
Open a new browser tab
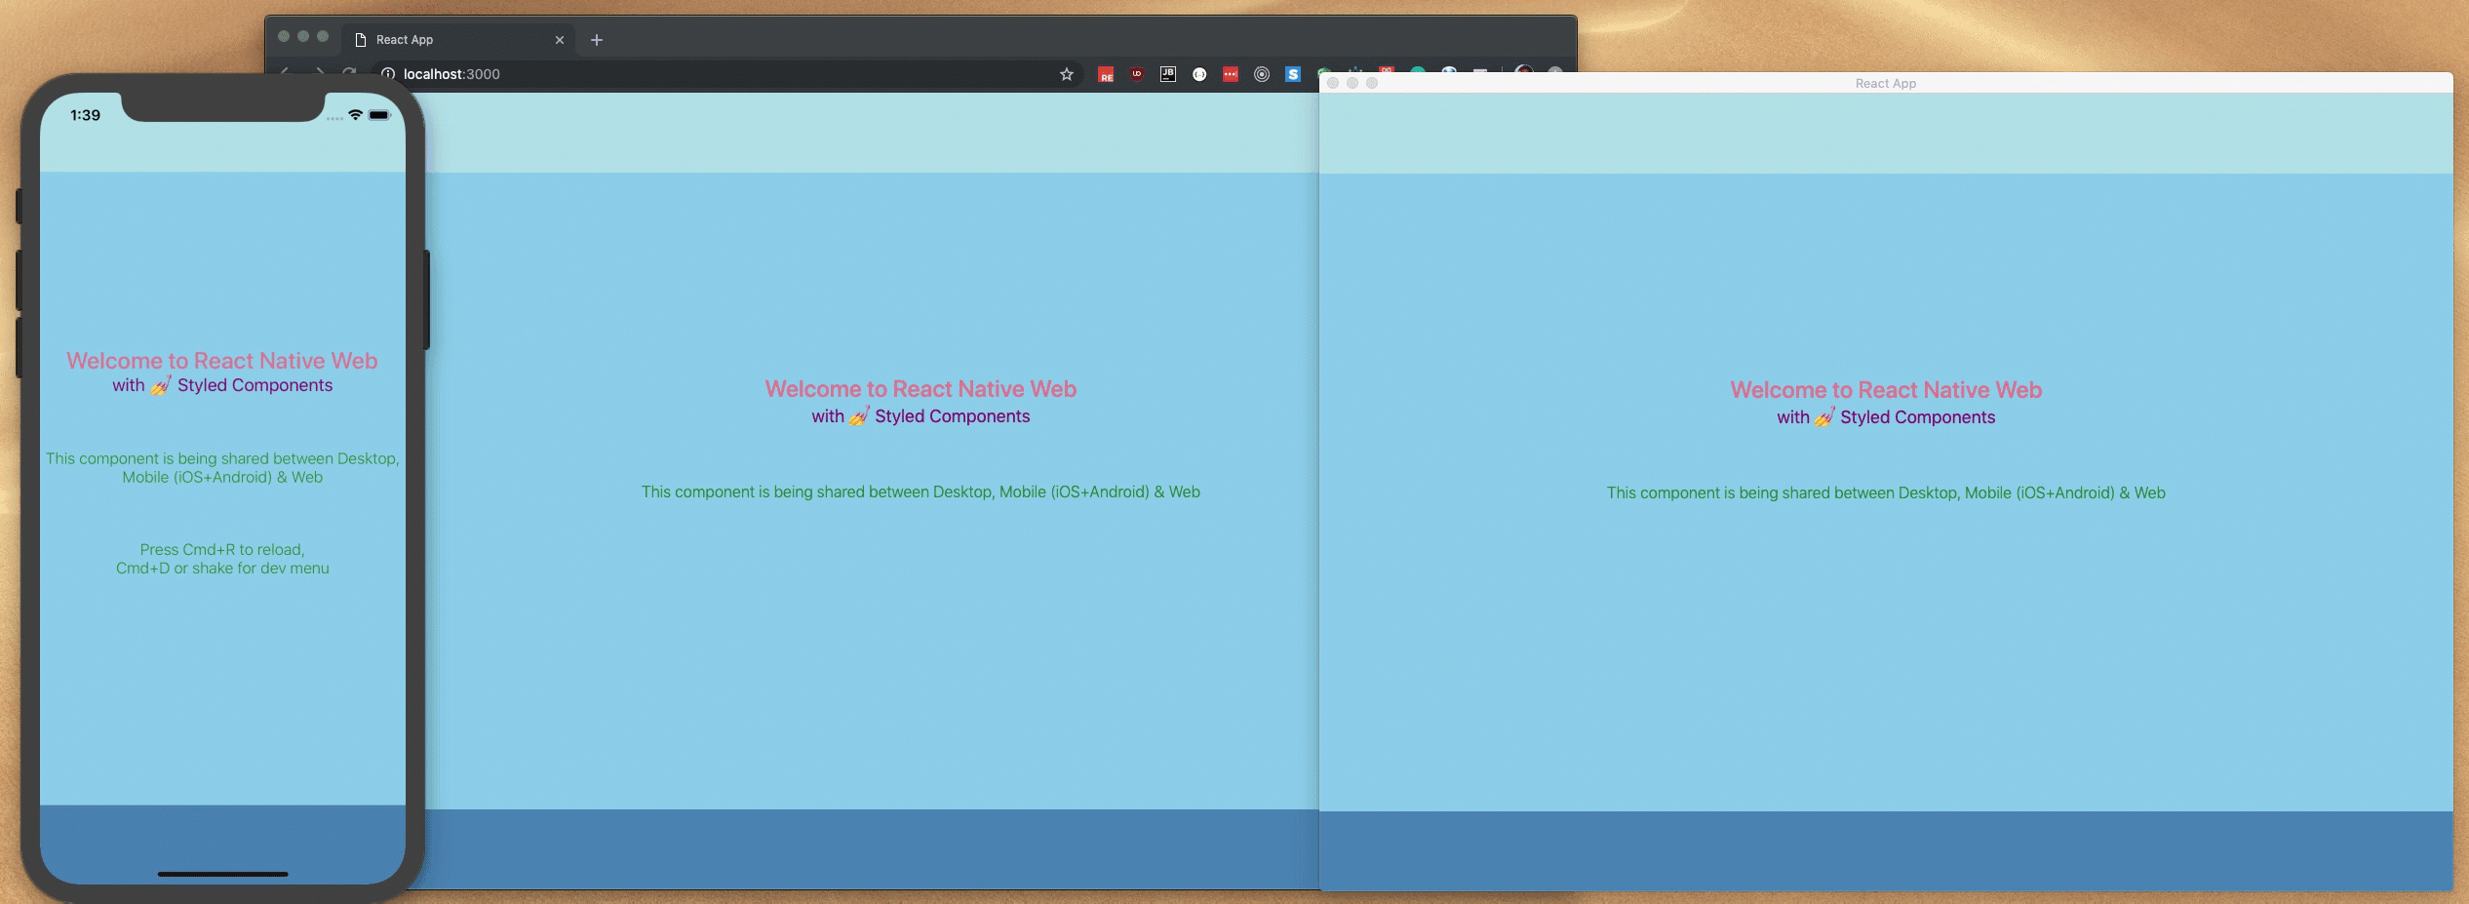597,40
